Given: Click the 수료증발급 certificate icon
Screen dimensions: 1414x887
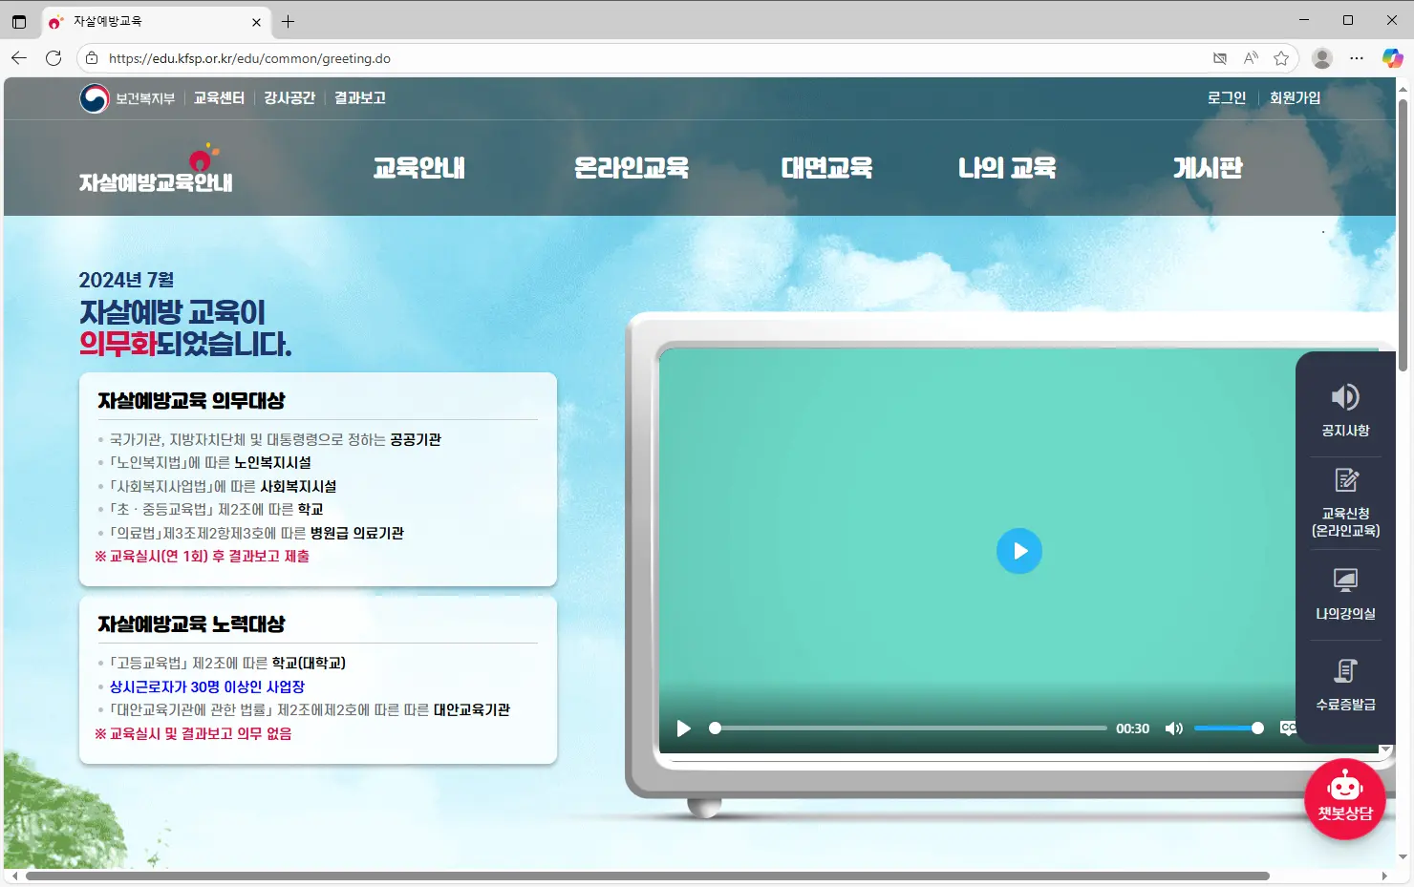Looking at the screenshot, I should 1345,683.
